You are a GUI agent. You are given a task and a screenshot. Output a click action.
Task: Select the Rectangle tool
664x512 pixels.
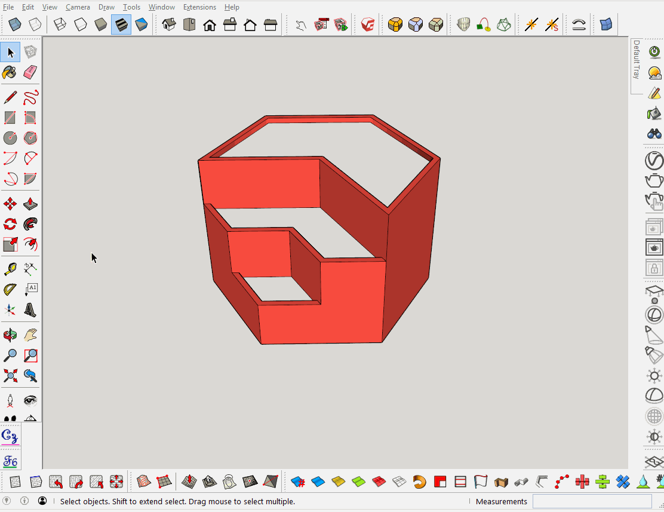pyautogui.click(x=10, y=118)
